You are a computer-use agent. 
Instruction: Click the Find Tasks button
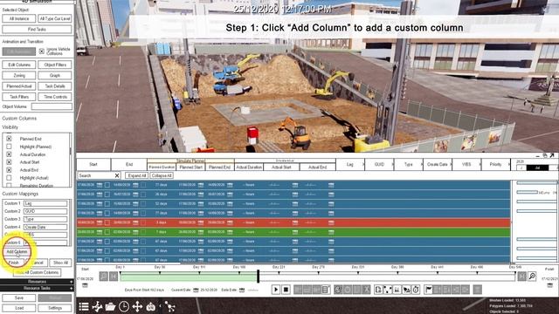coord(37,29)
